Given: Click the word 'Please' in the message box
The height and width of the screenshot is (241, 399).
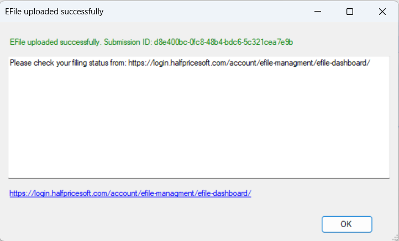Looking at the screenshot, I should [20, 63].
